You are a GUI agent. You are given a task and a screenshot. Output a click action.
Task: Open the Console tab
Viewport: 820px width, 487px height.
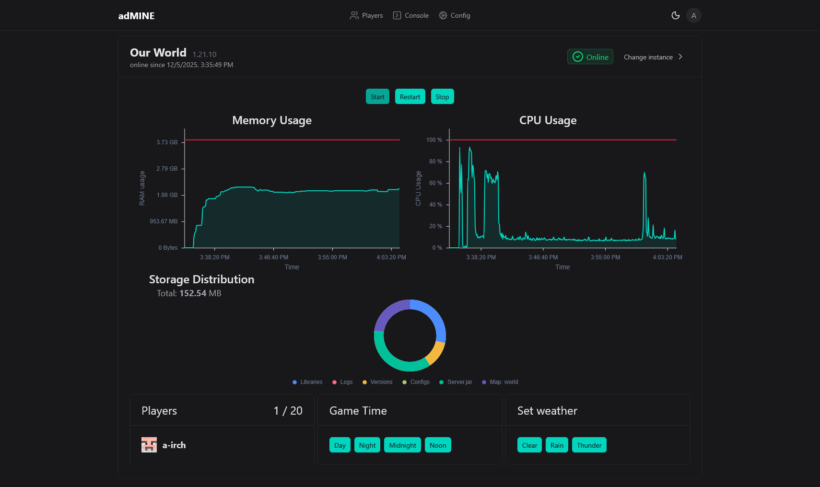pyautogui.click(x=416, y=15)
